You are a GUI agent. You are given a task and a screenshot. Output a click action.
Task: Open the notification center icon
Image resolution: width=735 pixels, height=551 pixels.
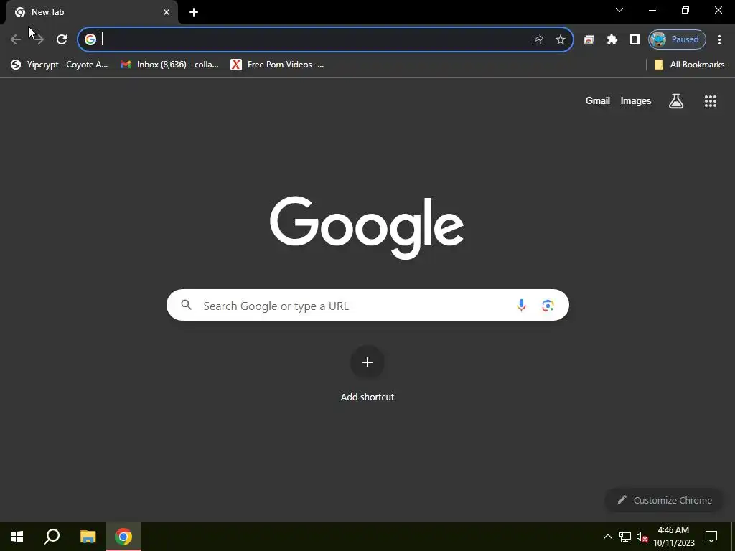pos(711,537)
